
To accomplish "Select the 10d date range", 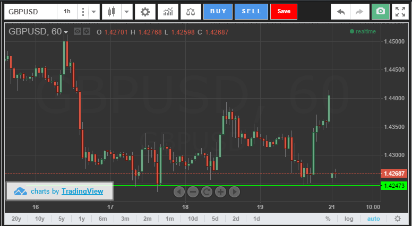I will pos(193,219).
